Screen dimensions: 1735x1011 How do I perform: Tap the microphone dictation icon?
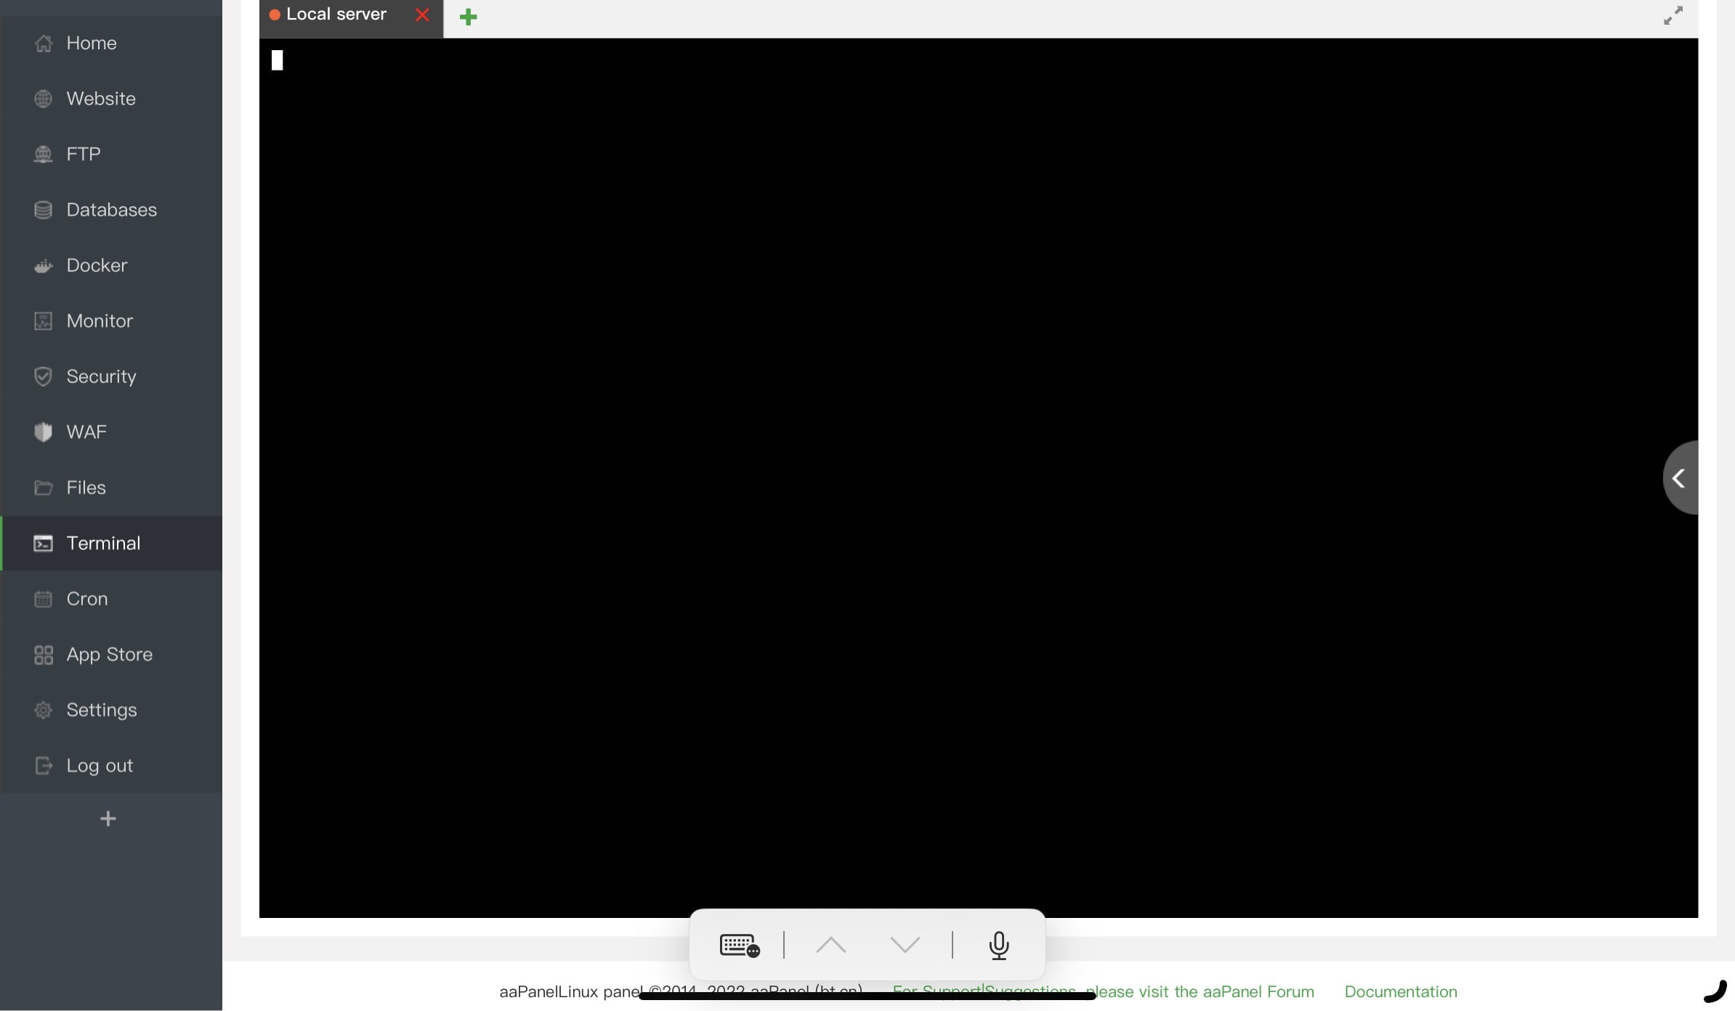coord(999,945)
